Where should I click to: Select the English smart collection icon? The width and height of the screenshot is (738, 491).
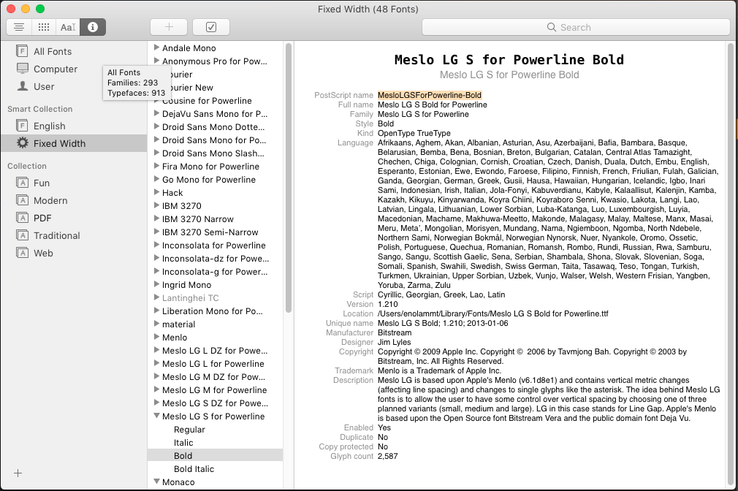pyautogui.click(x=22, y=126)
